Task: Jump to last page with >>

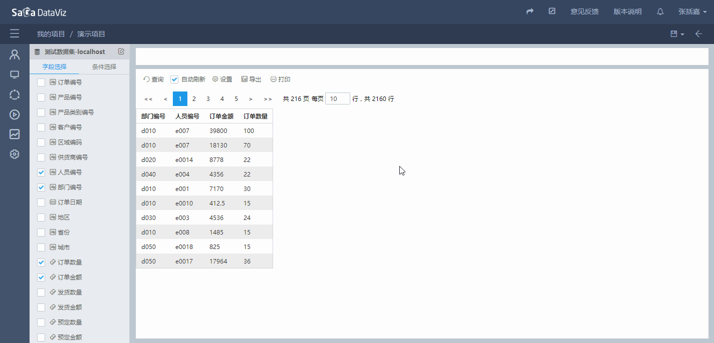Action: tap(268, 99)
